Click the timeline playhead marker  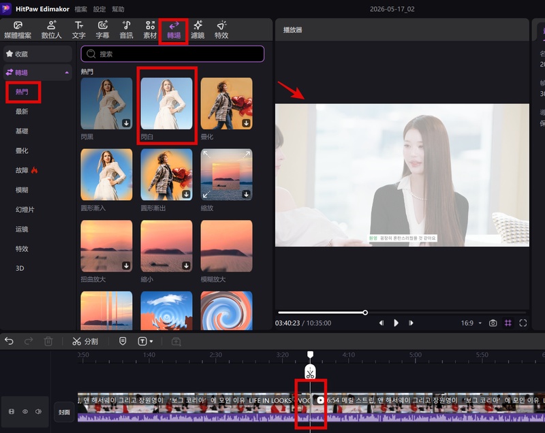click(x=310, y=354)
